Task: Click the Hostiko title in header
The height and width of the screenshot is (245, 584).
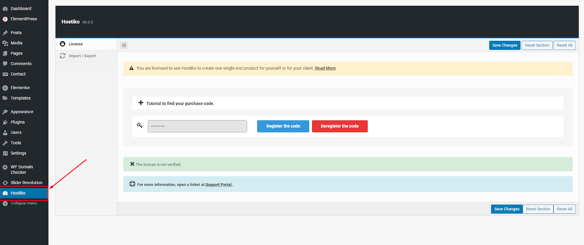Action: pos(70,22)
